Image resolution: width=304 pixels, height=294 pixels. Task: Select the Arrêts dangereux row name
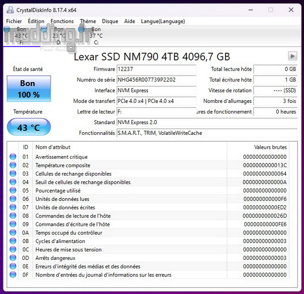(55, 258)
